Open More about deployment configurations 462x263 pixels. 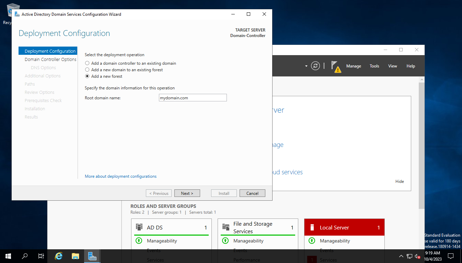coord(120,176)
